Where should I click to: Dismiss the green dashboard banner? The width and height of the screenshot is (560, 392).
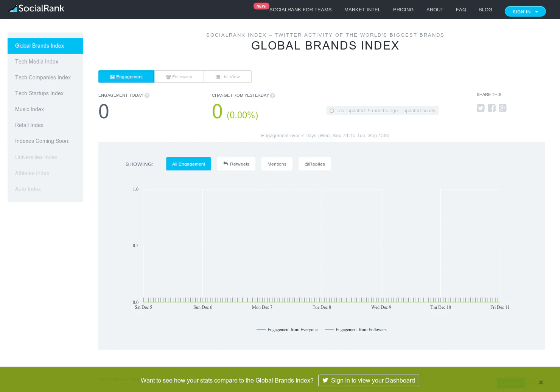click(x=541, y=382)
